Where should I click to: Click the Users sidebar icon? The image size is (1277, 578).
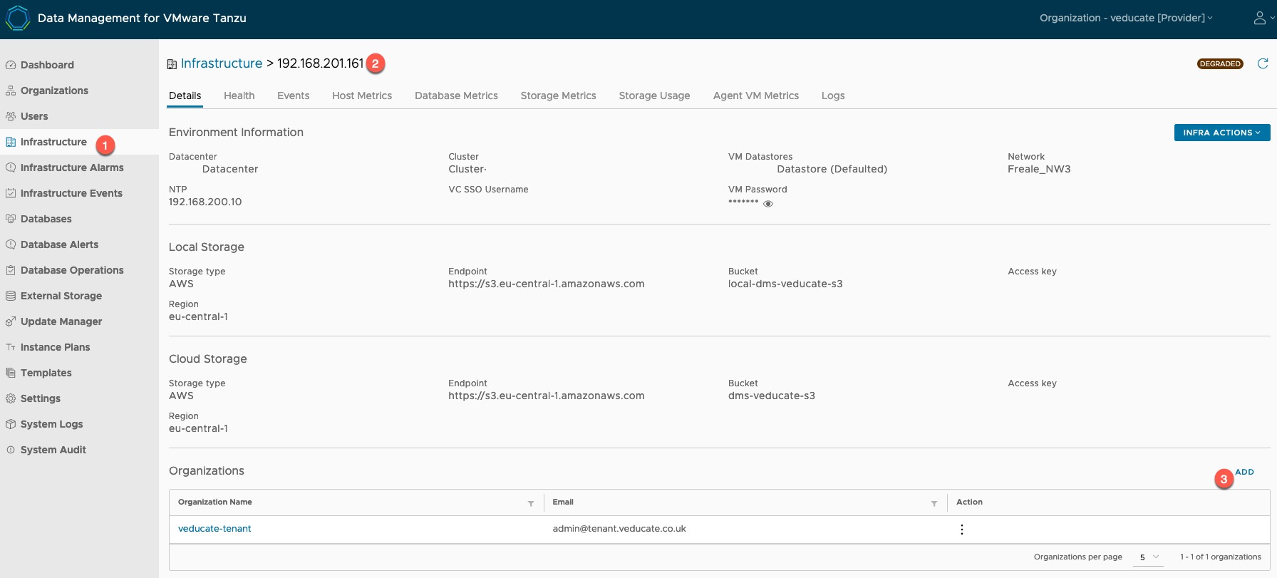pos(11,116)
